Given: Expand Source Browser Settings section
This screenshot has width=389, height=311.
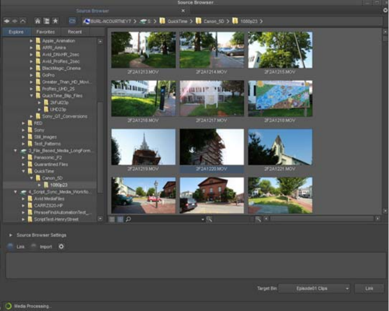Looking at the screenshot, I should coord(11,235).
